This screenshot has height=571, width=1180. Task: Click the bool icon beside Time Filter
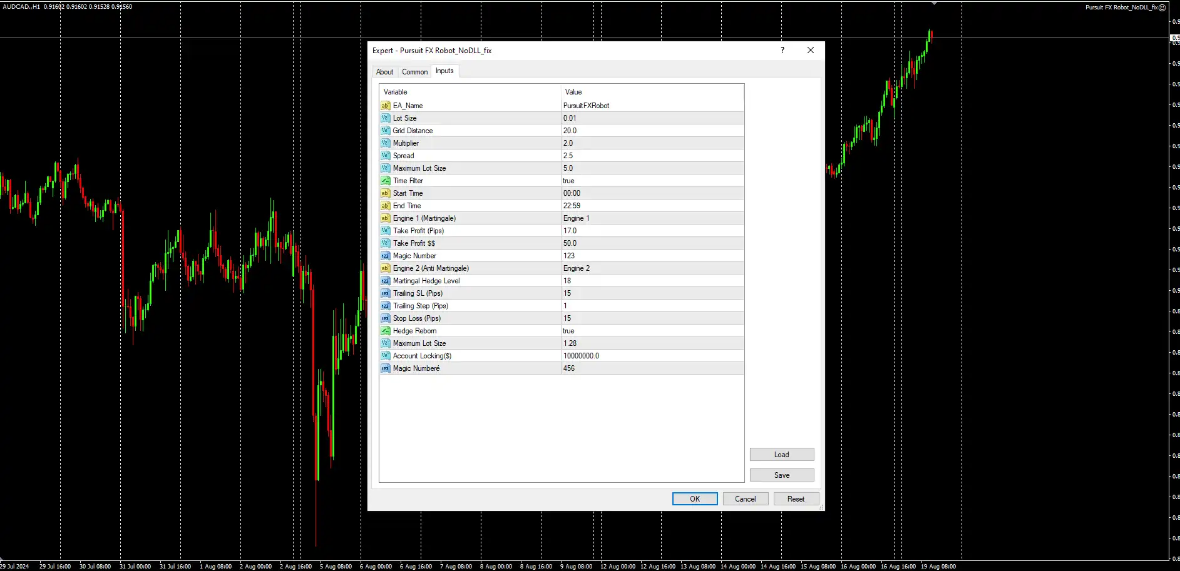tap(386, 181)
